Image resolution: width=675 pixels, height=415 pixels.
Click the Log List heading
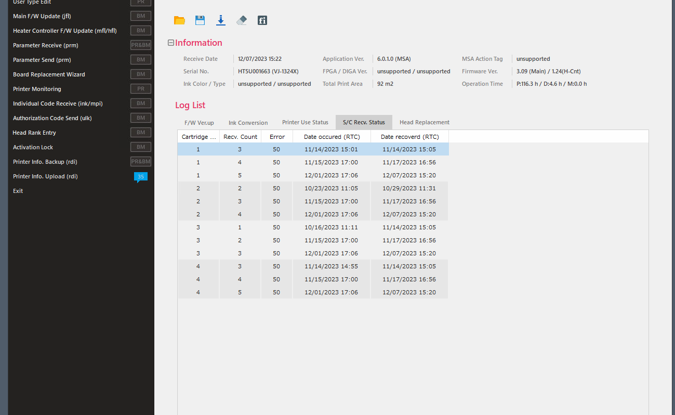click(x=190, y=105)
